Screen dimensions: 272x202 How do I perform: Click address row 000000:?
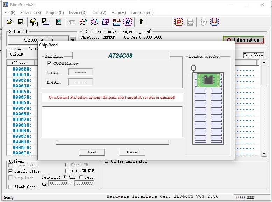click(22, 69)
